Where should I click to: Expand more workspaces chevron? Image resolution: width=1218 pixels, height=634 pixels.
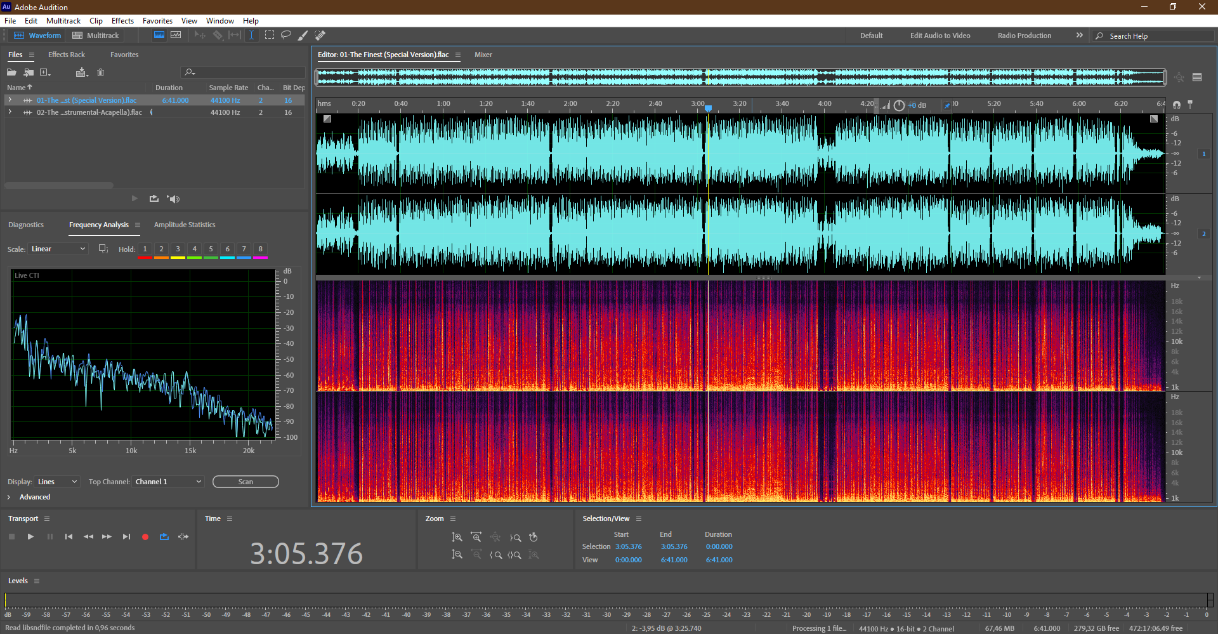click(1080, 36)
